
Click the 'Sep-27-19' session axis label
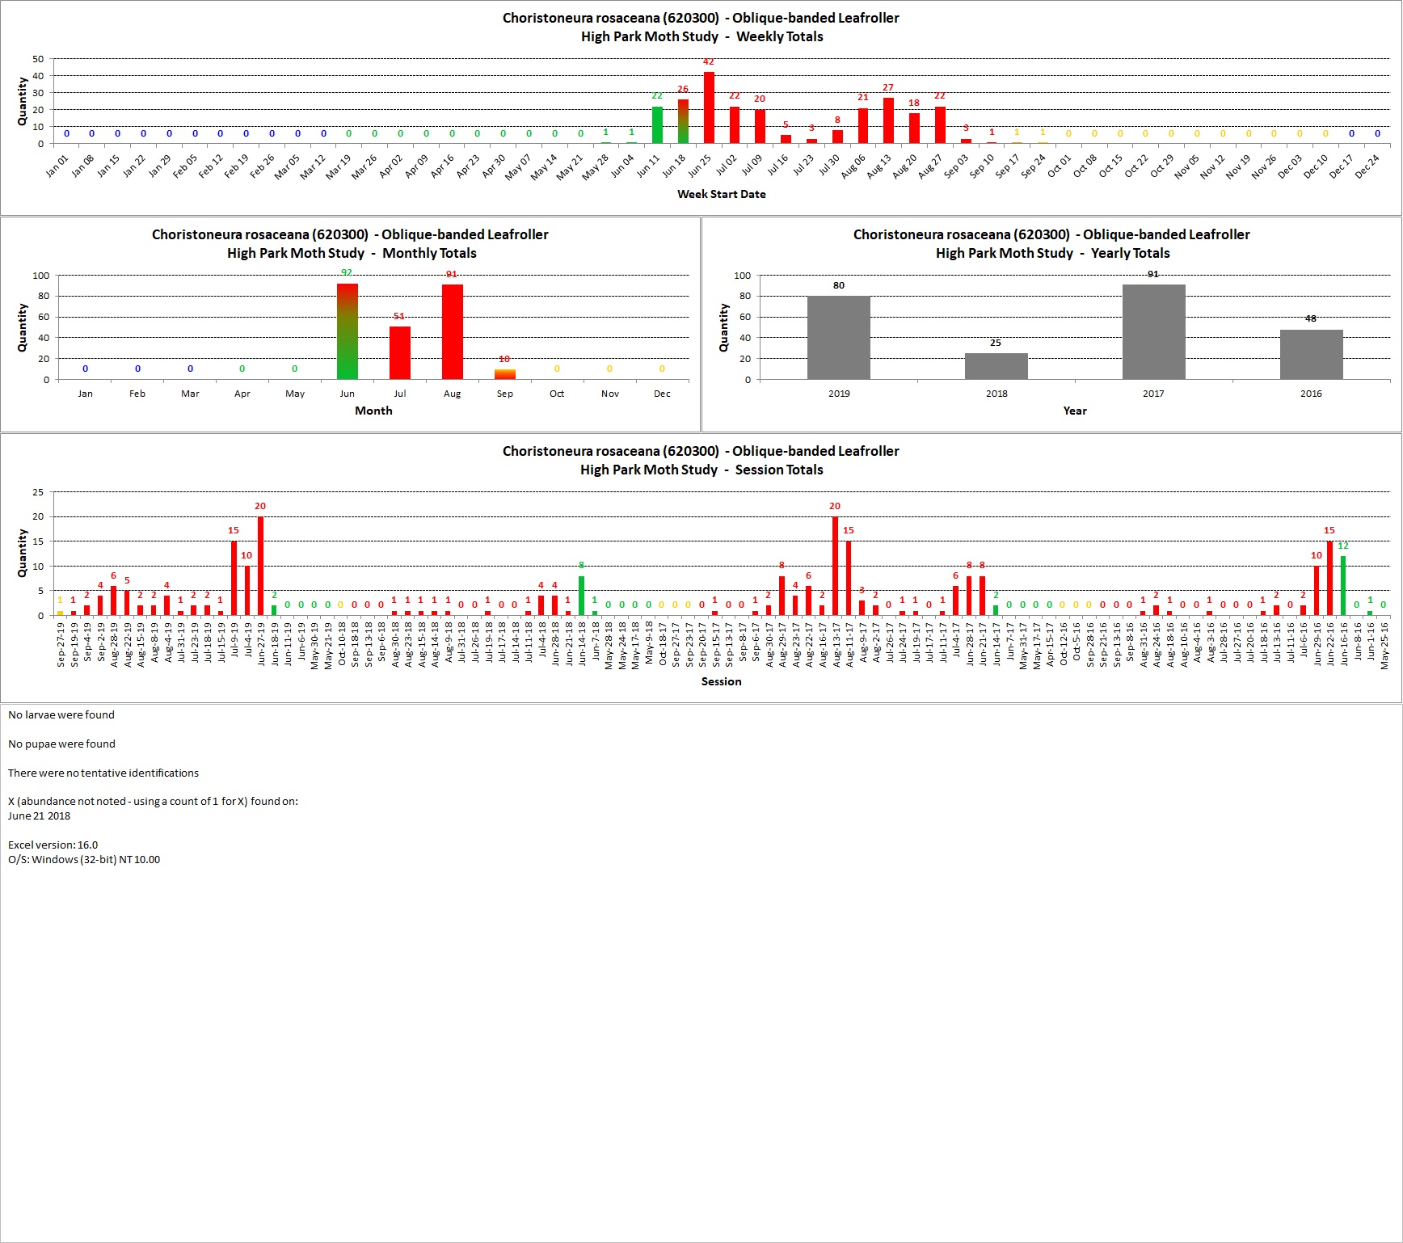coord(61,645)
